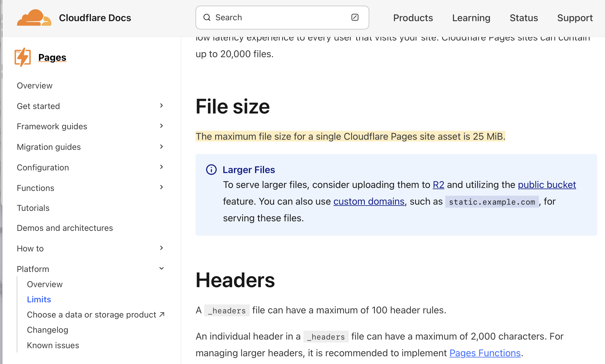This screenshot has width=605, height=364.
Task: Focus the Search input field
Action: (280, 18)
